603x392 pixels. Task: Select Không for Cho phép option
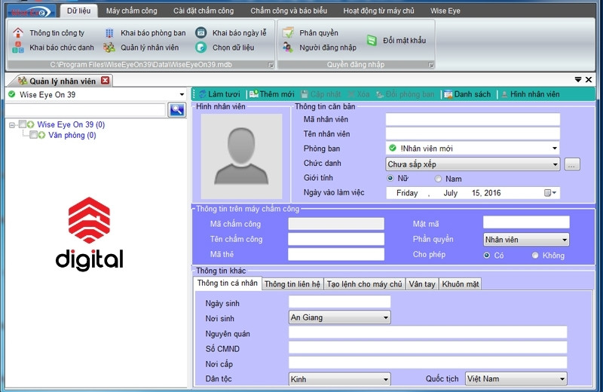point(535,256)
